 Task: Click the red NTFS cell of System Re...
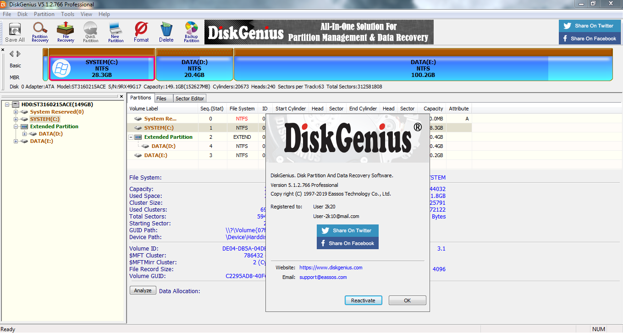point(242,119)
